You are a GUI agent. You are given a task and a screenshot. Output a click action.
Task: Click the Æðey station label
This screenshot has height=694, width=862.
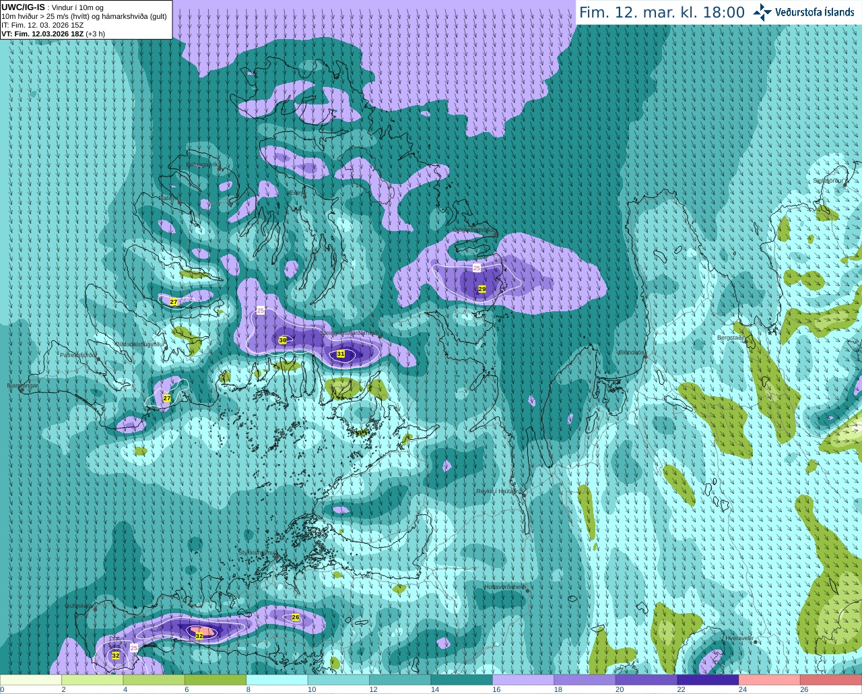click(x=297, y=193)
